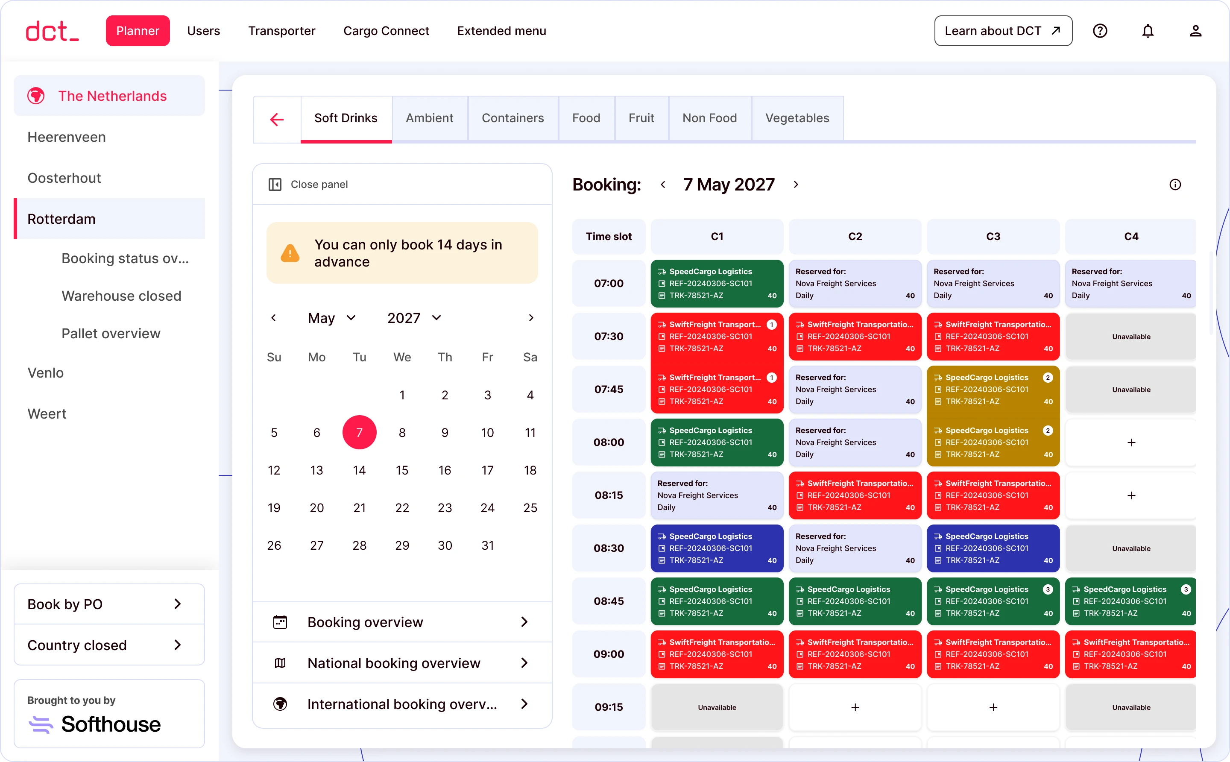Open Book by PO
This screenshot has height=762, width=1230.
click(x=109, y=604)
